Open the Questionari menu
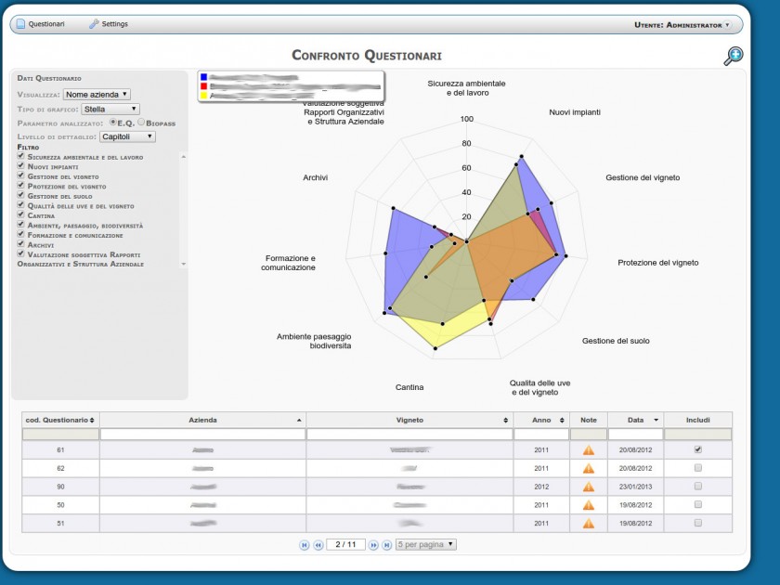The image size is (780, 585). [x=39, y=24]
